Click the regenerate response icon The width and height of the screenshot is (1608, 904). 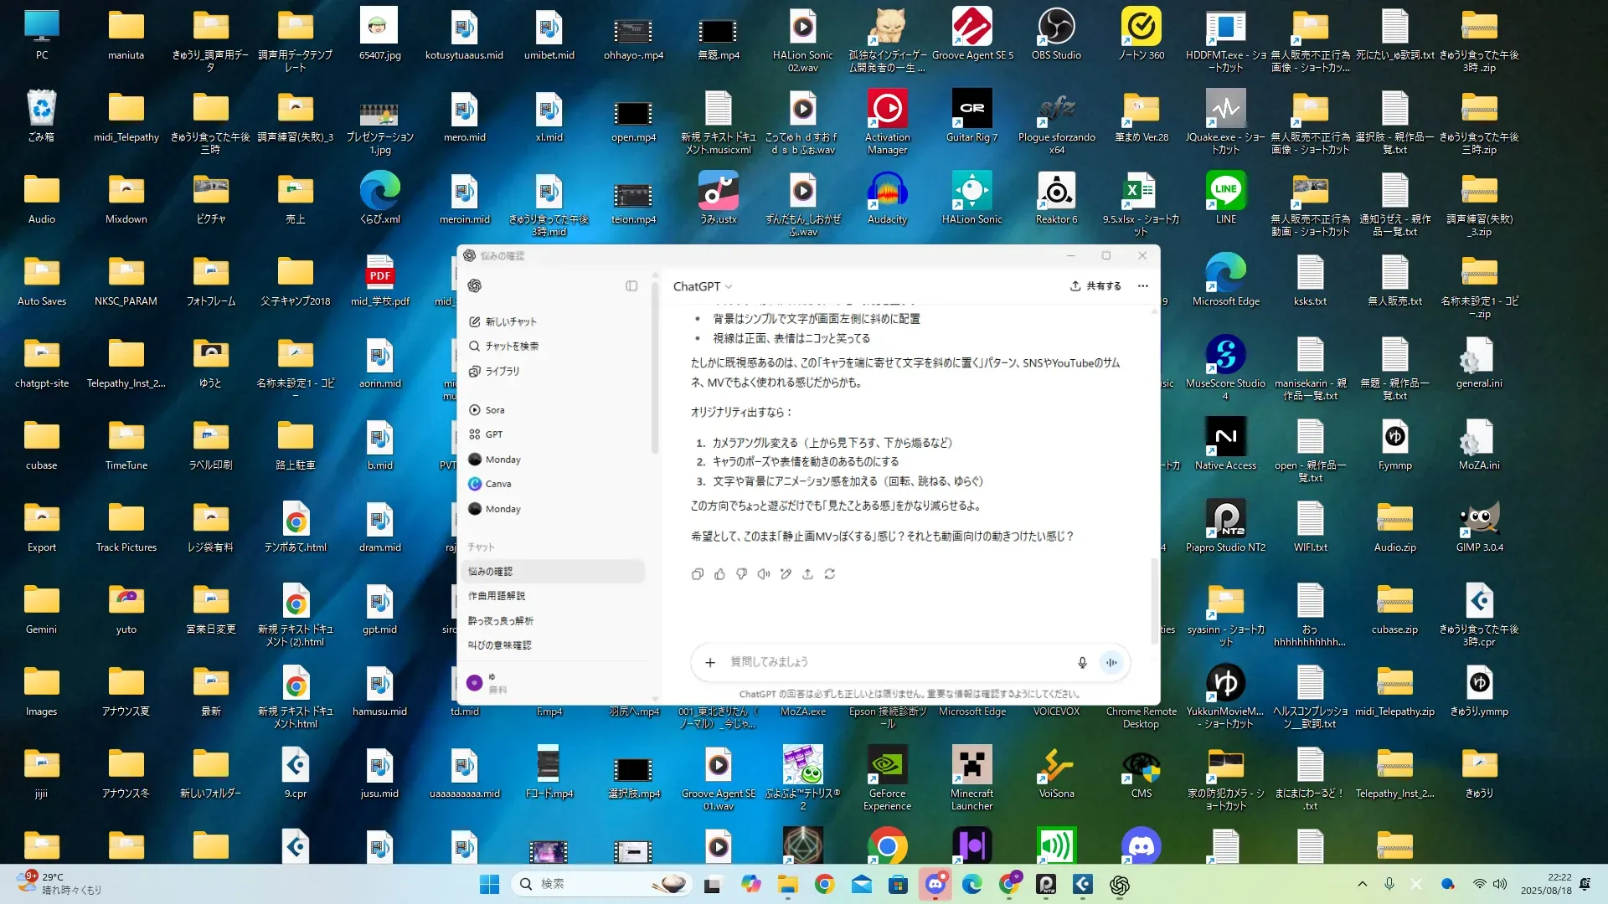[x=830, y=574]
